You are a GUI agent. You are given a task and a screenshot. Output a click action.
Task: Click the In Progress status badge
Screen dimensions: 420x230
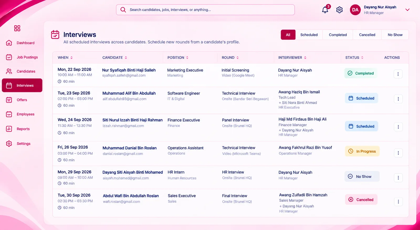click(362, 151)
